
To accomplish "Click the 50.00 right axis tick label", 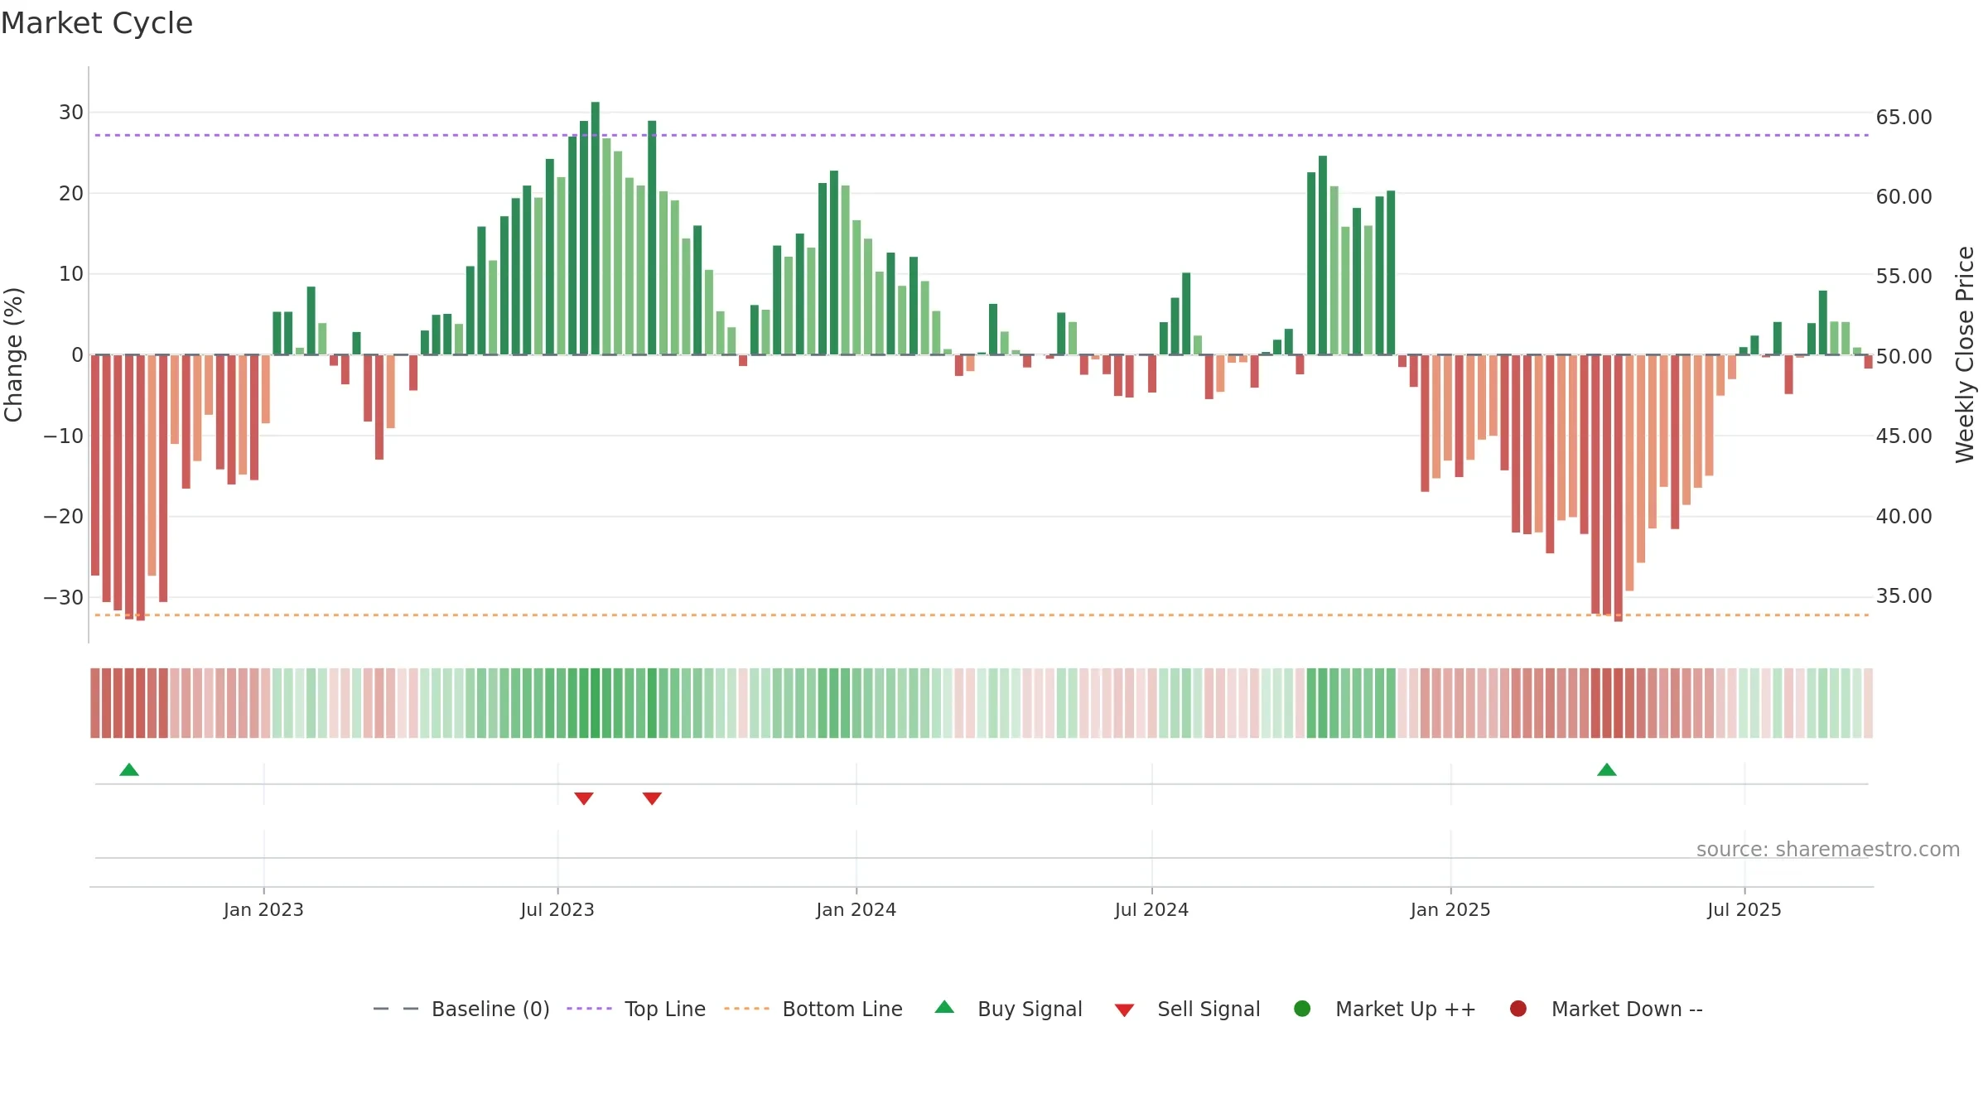I will tap(1904, 356).
